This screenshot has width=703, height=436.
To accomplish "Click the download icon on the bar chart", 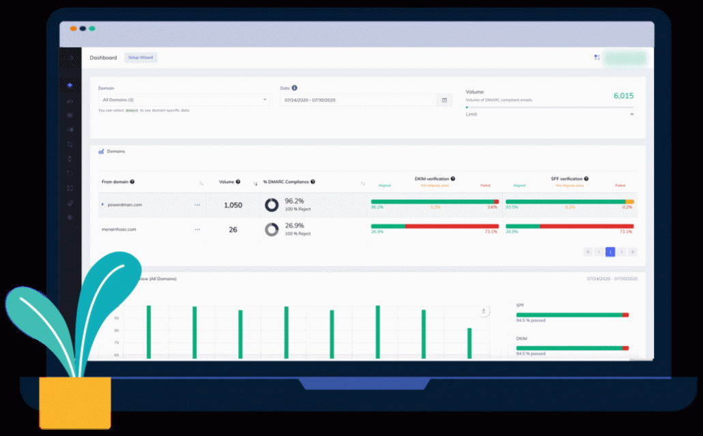I will coord(483,311).
